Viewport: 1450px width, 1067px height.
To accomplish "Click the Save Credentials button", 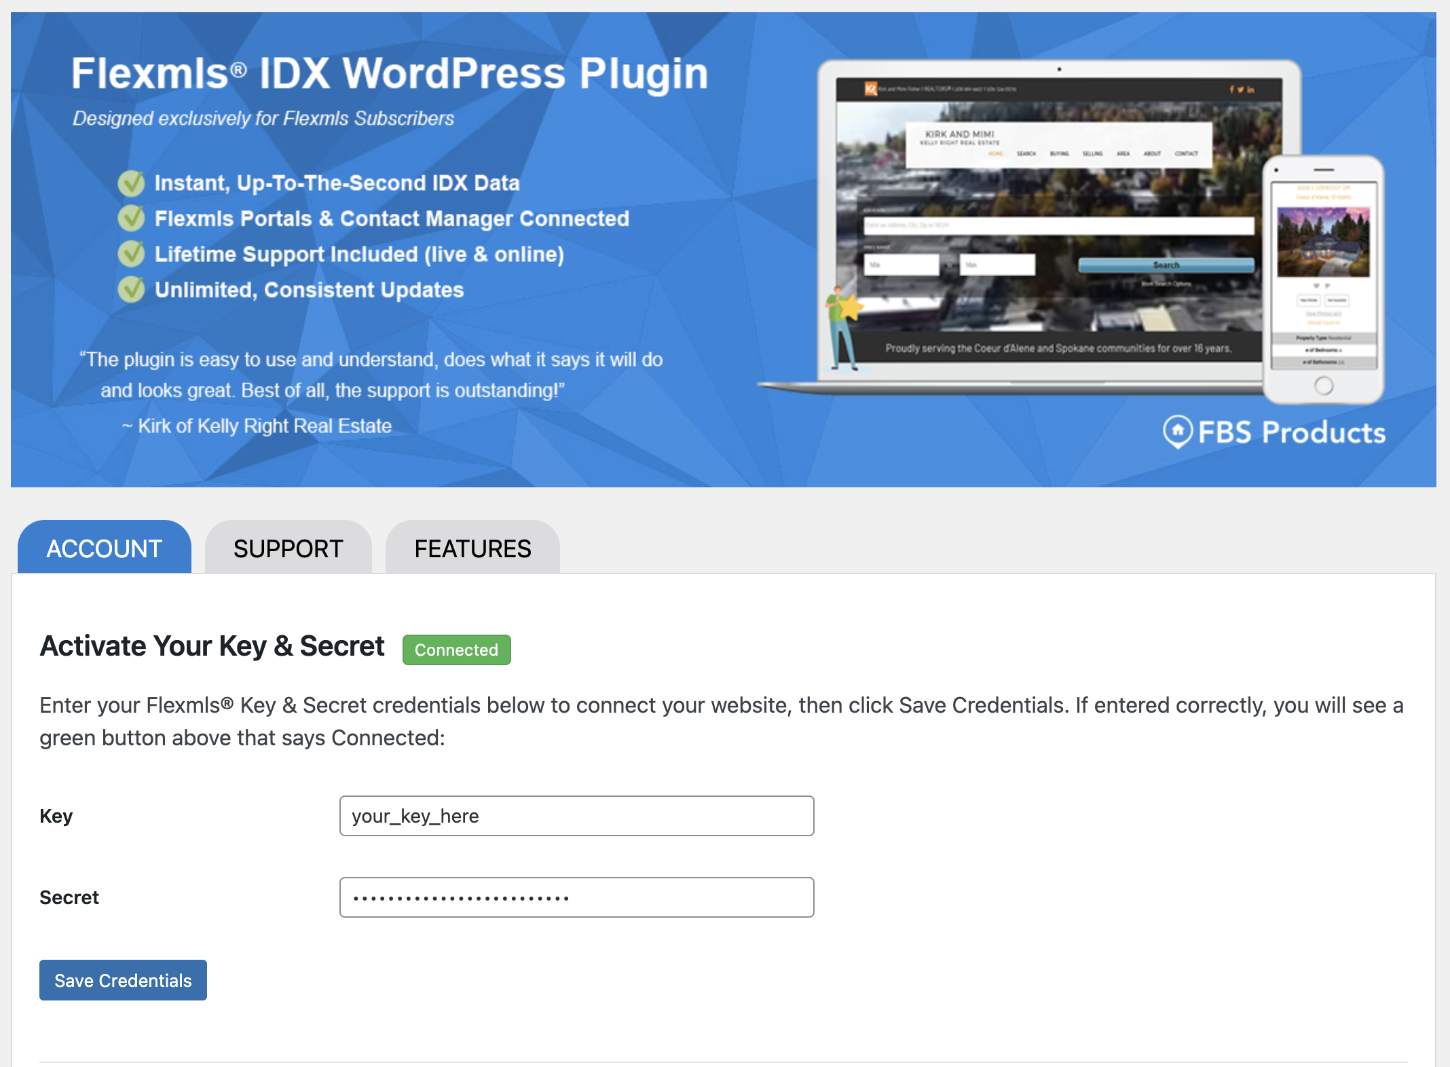I will pos(123,980).
